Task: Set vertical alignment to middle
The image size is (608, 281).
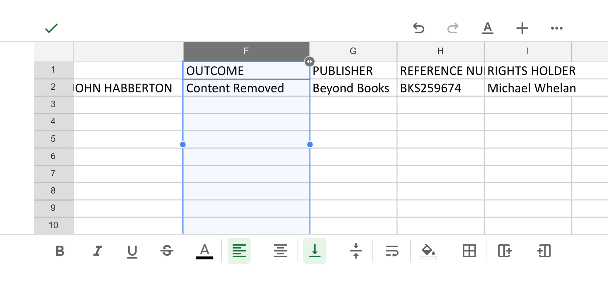Action: (x=356, y=251)
